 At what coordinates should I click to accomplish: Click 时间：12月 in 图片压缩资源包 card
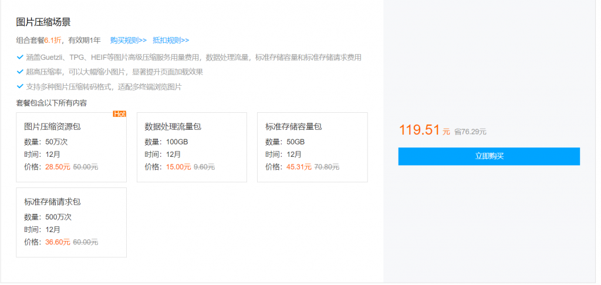pyautogui.click(x=42, y=155)
